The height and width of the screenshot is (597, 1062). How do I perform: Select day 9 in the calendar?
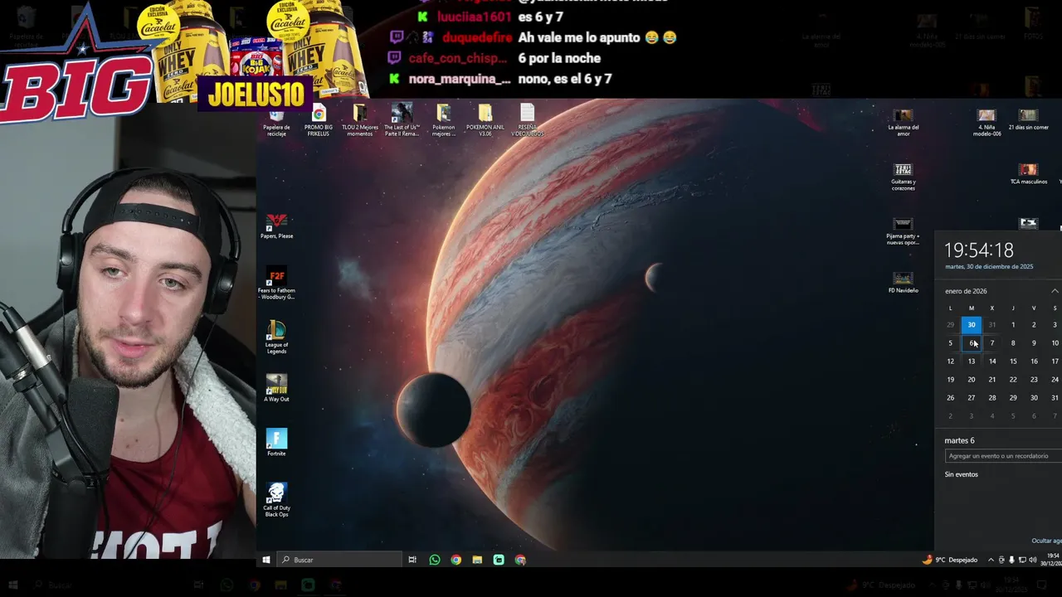coord(1034,343)
